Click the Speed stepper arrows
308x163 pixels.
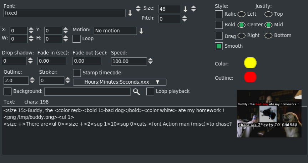coord(151,62)
